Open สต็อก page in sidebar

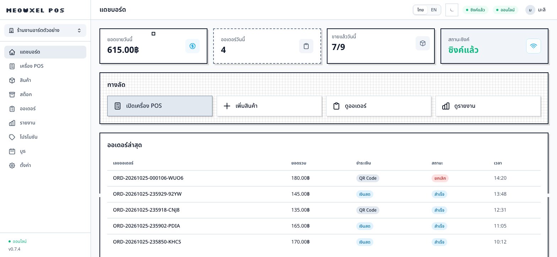45,95
